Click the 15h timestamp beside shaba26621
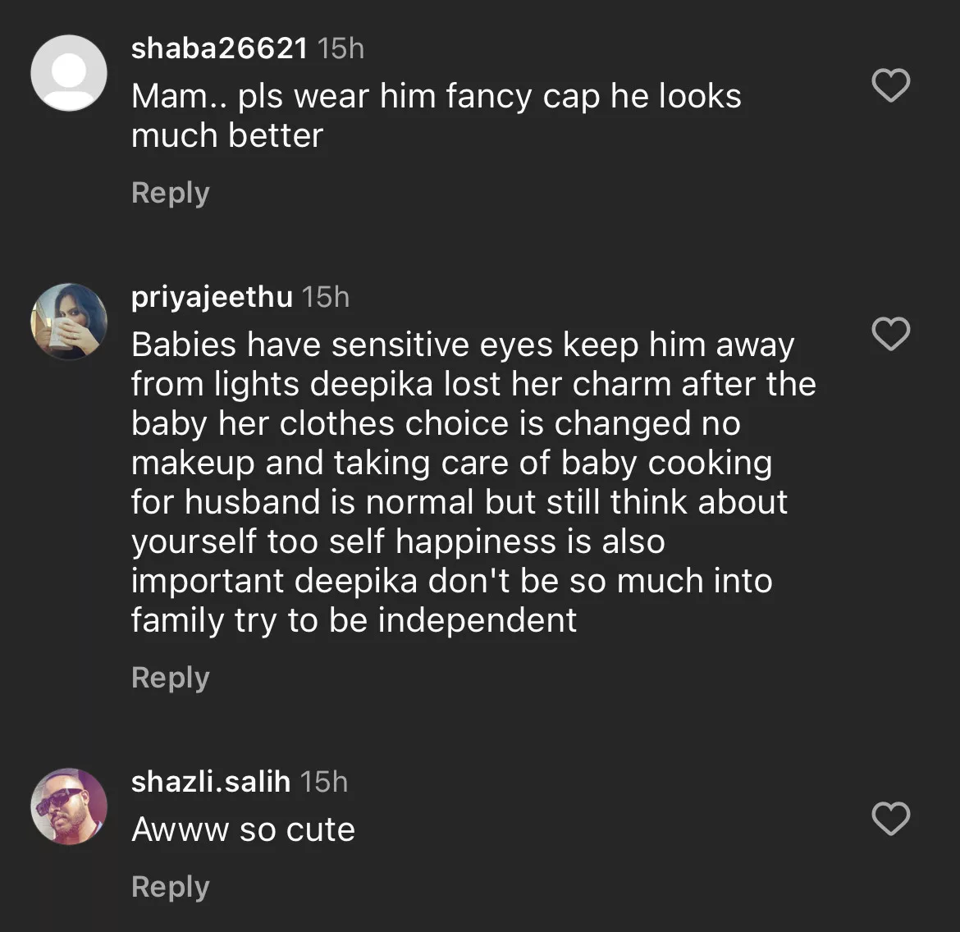 pyautogui.click(x=341, y=48)
